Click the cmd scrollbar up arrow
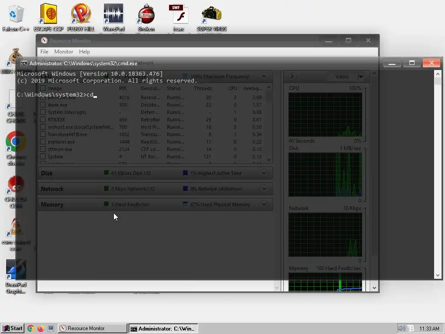445x334 pixels. (438, 74)
